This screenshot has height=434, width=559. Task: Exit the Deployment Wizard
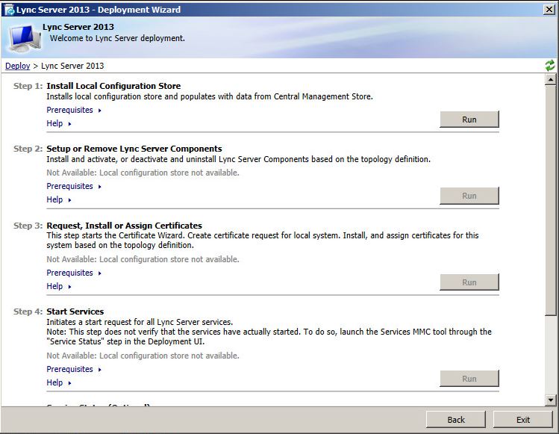(x=523, y=420)
